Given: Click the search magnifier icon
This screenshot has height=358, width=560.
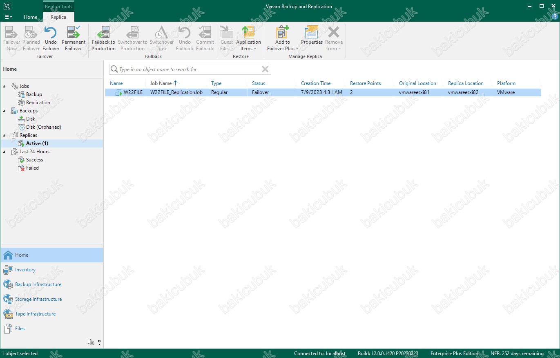Looking at the screenshot, I should pos(114,69).
